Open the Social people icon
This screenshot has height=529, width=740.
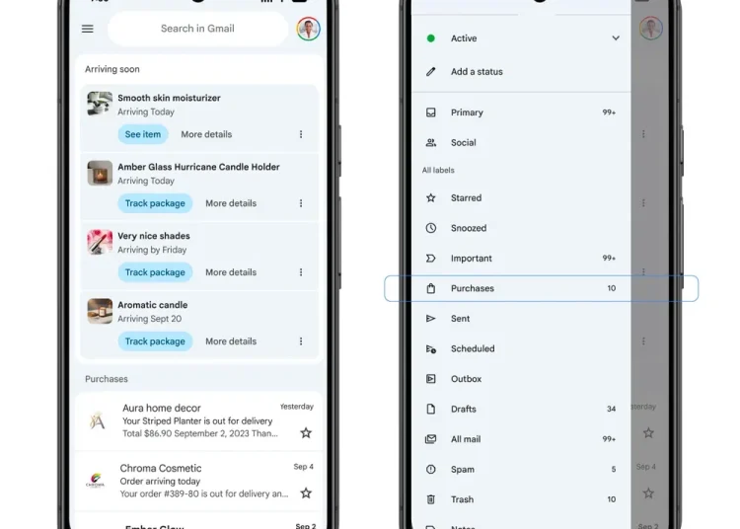pos(430,142)
